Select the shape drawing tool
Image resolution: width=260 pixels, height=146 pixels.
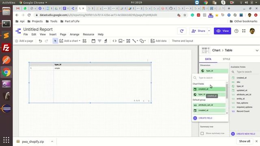click(142, 41)
